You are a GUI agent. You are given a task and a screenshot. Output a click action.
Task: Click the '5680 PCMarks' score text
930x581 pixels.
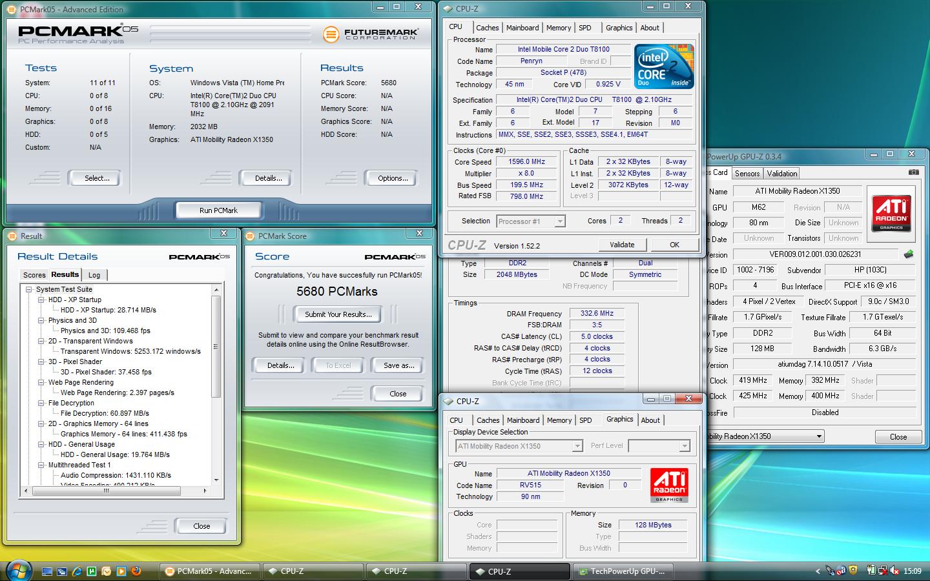click(337, 291)
